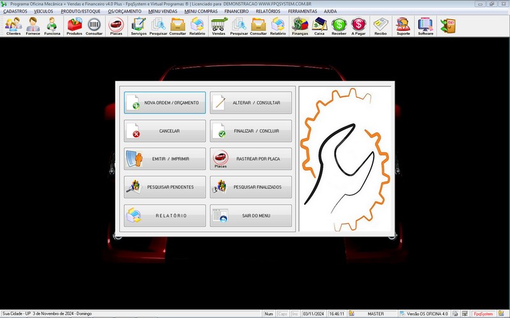510x318 pixels.
Task: Click the status bar icon right of Versão text
Action: click(455, 314)
